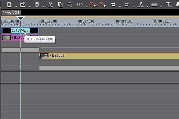Select the FILE0006 clip on timeline
179x119 pixels.
109,56
